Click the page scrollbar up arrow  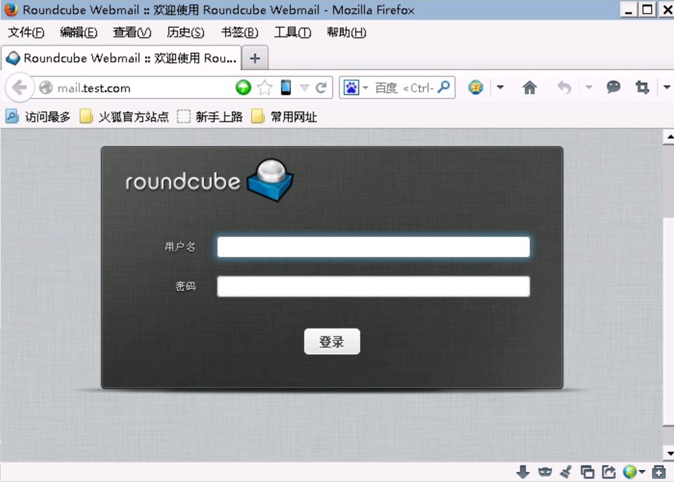coord(669,137)
